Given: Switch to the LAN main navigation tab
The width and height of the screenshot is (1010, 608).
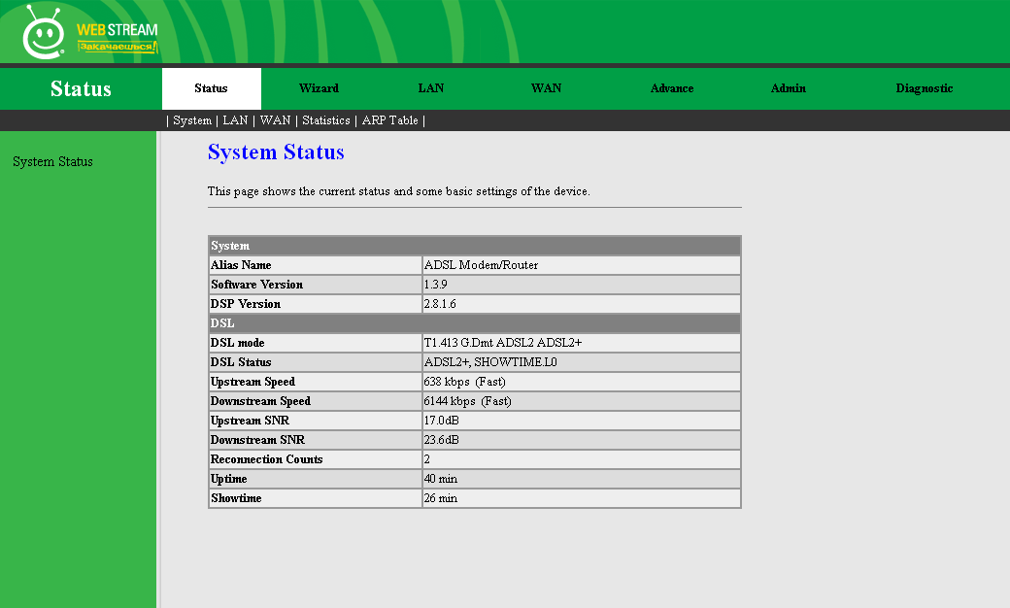Looking at the screenshot, I should pyautogui.click(x=431, y=88).
